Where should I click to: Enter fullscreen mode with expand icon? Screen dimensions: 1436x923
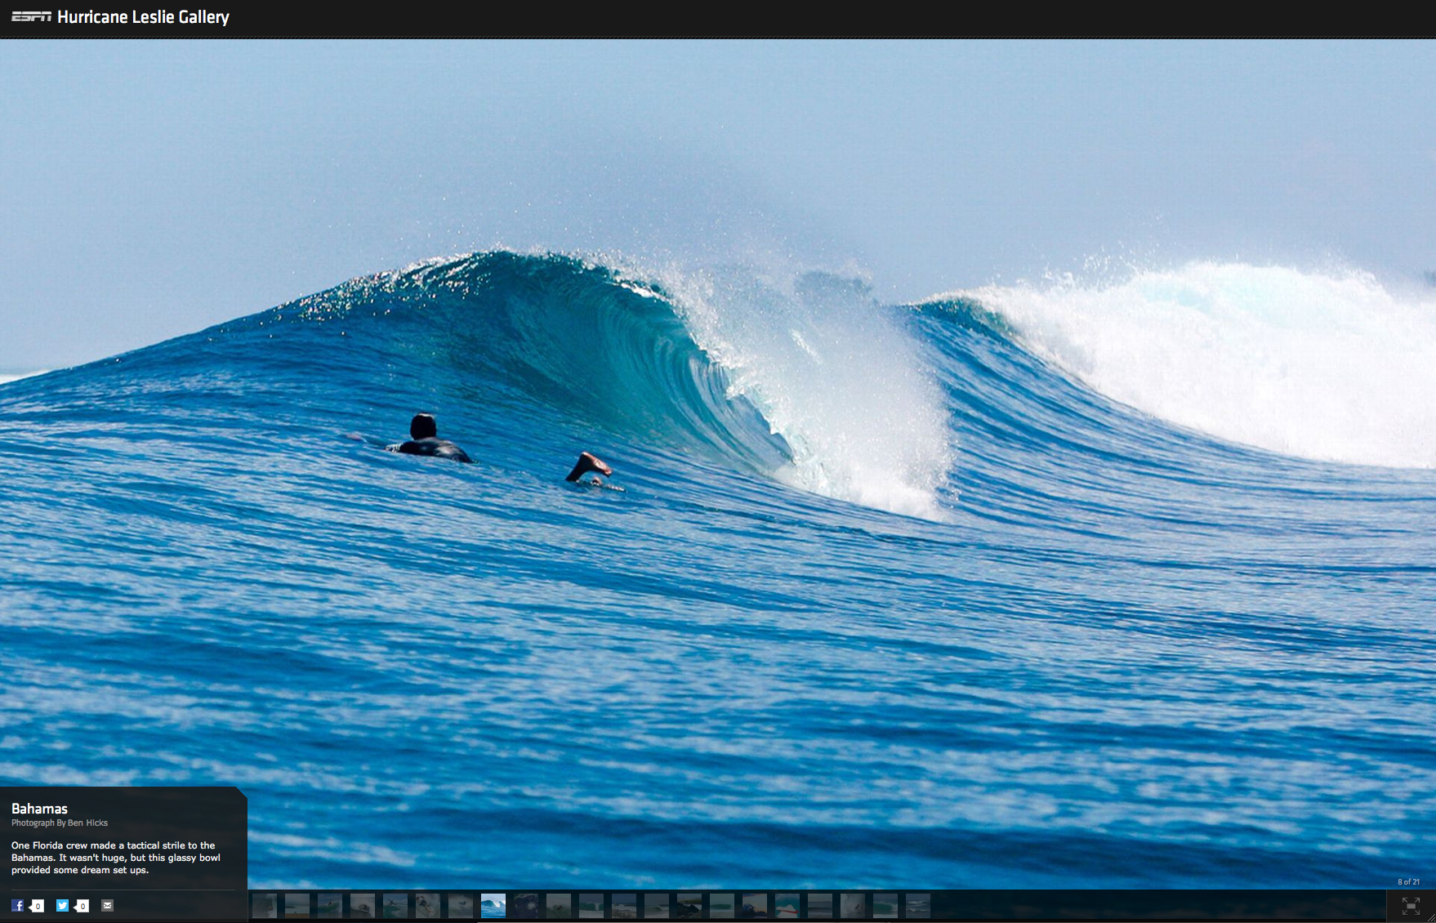tap(1411, 905)
